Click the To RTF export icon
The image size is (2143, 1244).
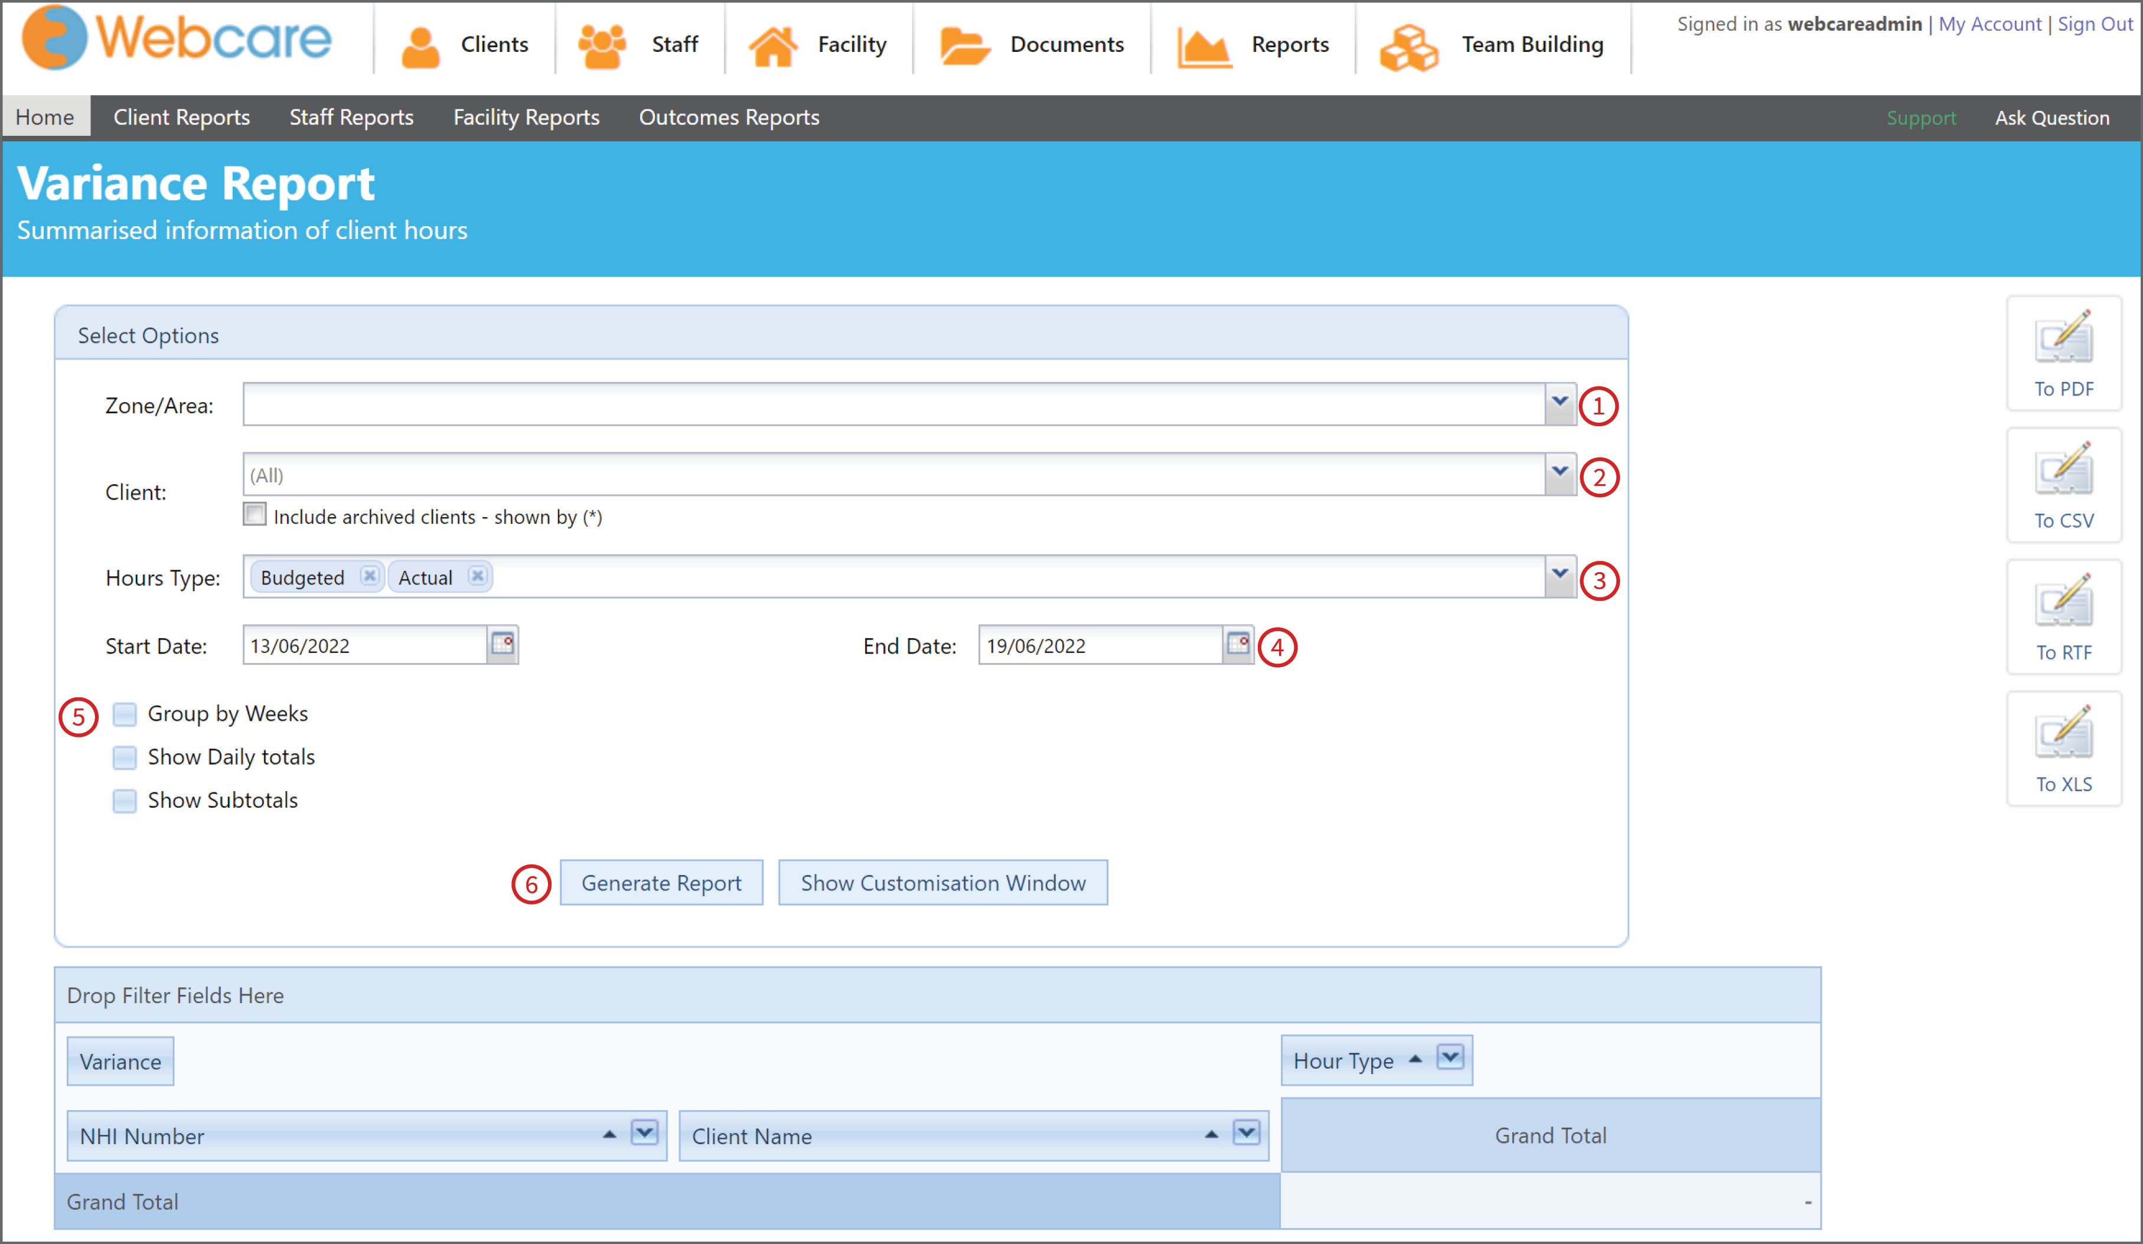click(x=2063, y=616)
